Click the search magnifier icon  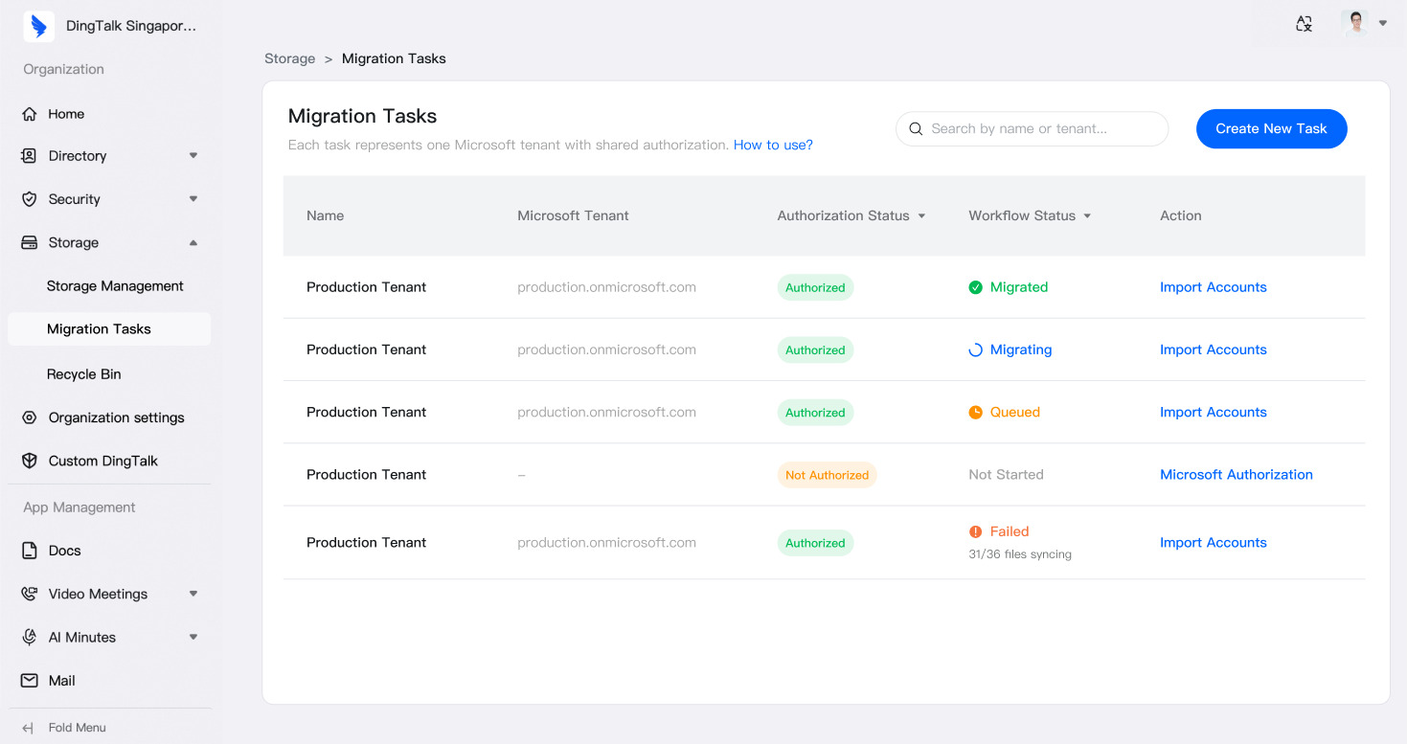(x=916, y=128)
